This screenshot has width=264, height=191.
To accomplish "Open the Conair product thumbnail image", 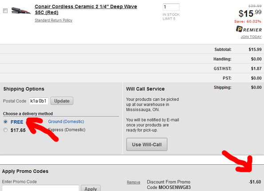I will [21, 11].
